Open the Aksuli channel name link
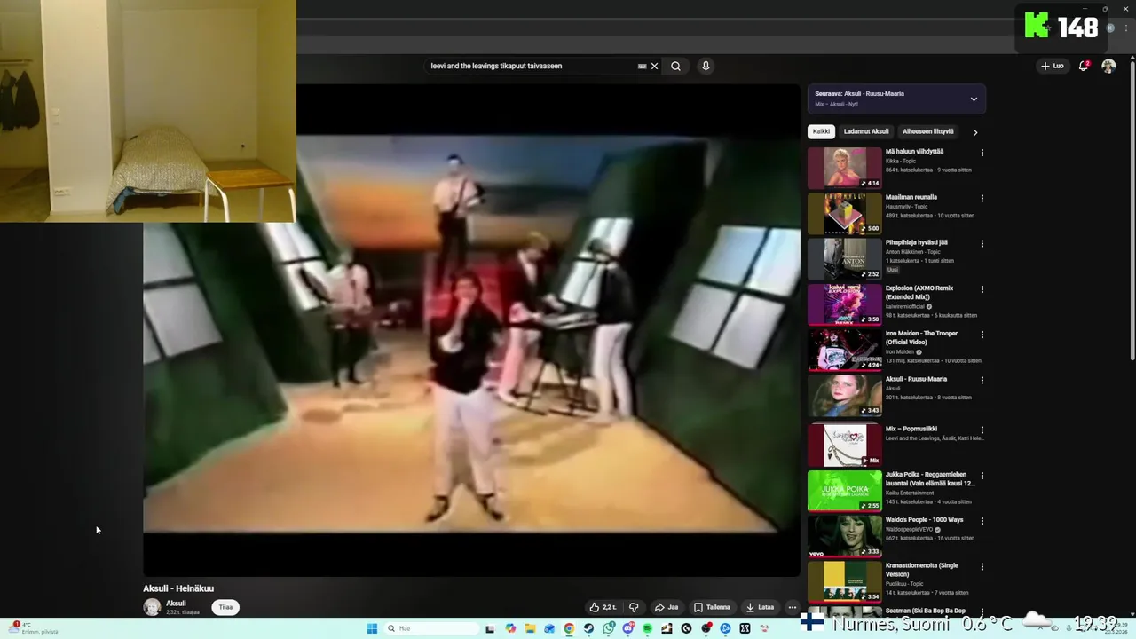Image resolution: width=1136 pixels, height=639 pixels. coord(176,603)
